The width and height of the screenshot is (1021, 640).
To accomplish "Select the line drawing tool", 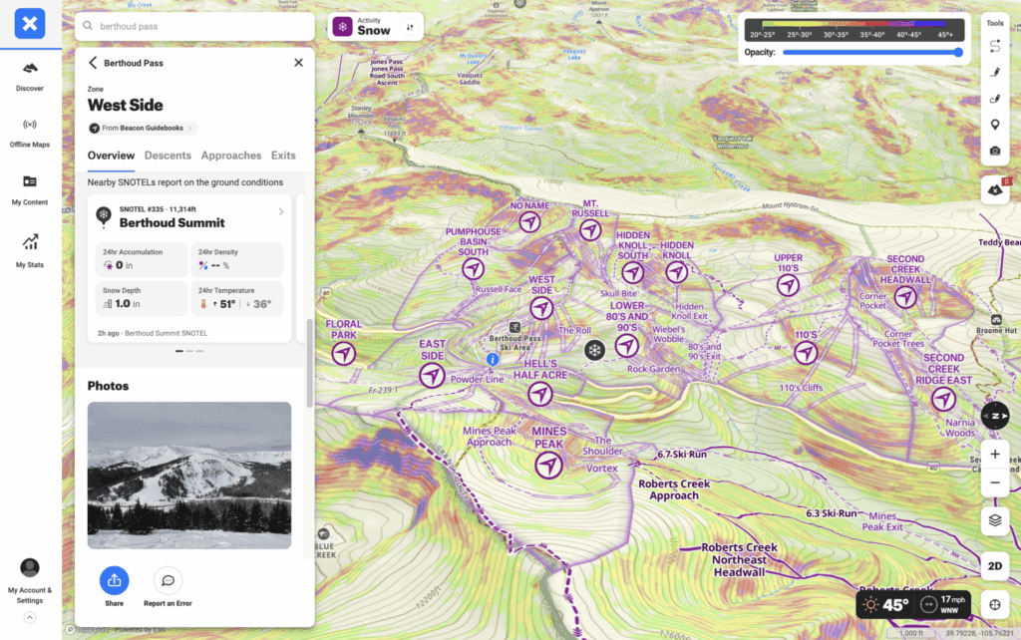I will pyautogui.click(x=994, y=72).
